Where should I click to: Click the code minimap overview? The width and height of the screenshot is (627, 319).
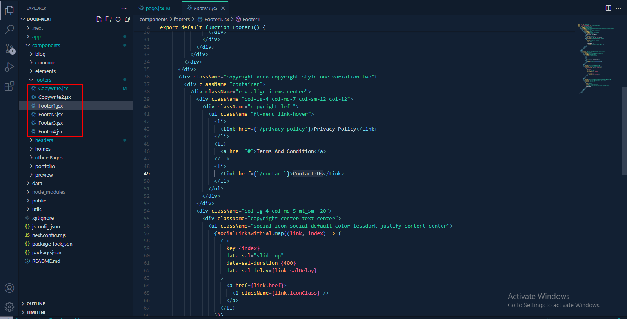click(598, 59)
